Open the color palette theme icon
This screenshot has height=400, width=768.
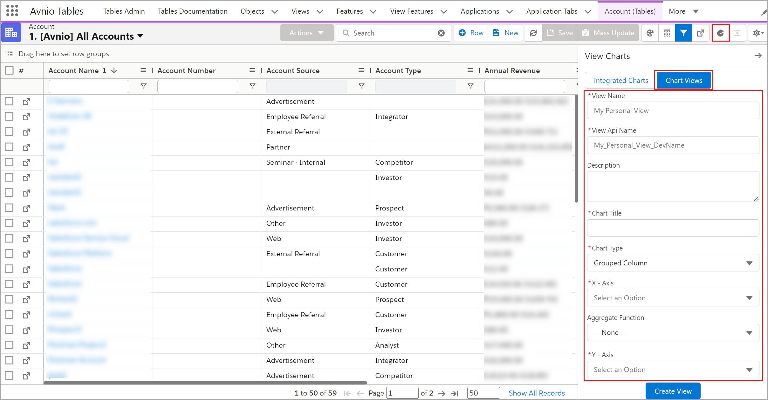click(650, 33)
